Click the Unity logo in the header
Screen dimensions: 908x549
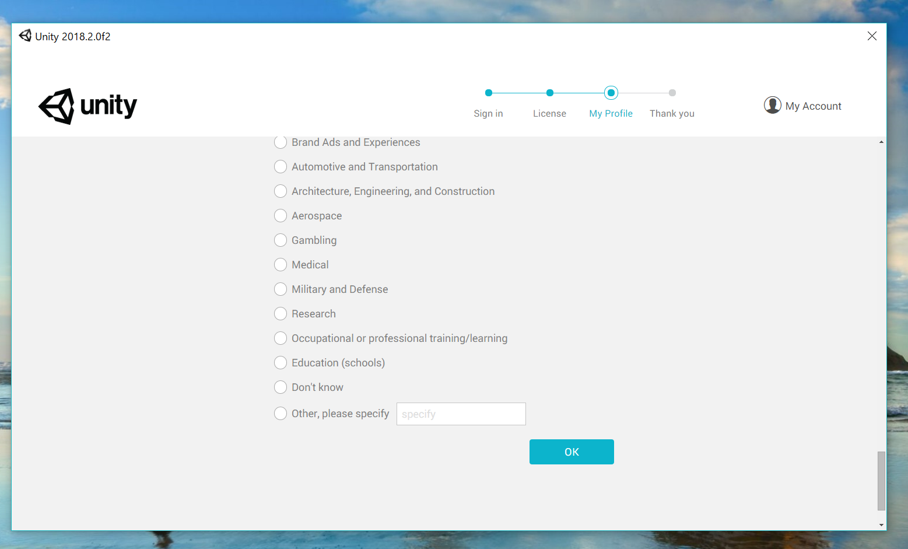87,106
